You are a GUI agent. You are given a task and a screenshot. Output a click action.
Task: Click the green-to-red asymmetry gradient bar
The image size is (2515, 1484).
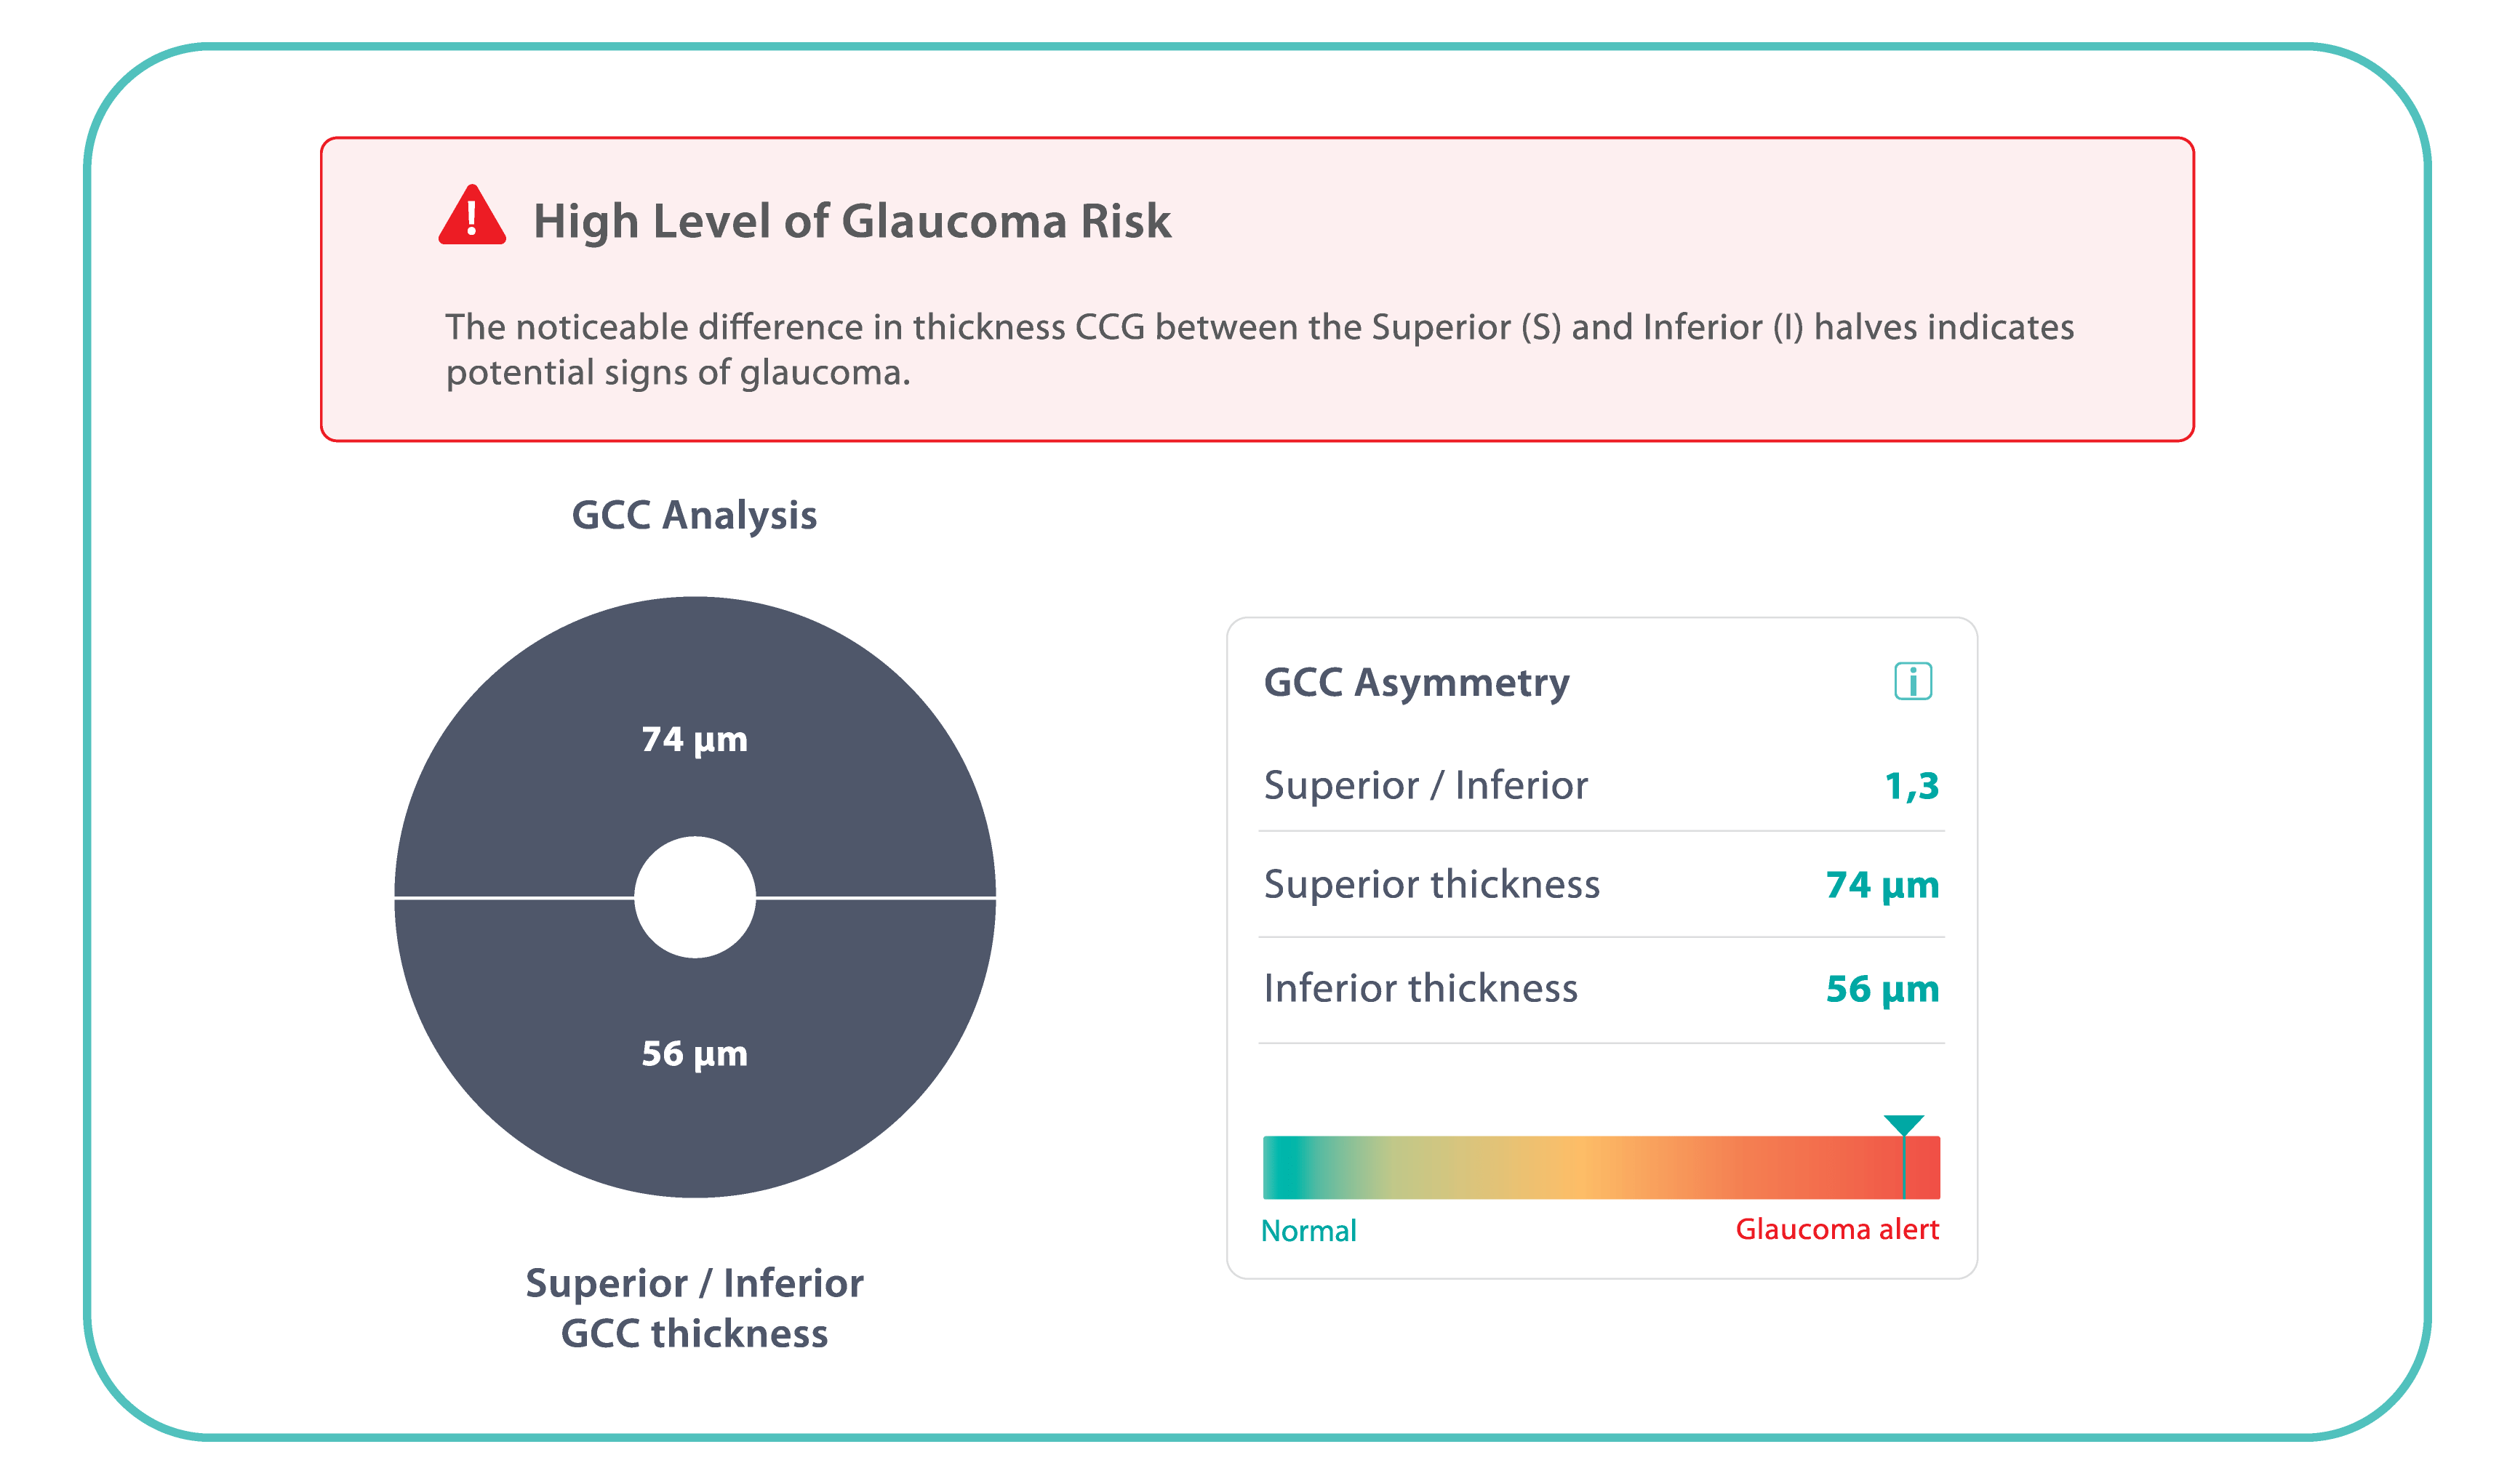tap(1601, 1167)
